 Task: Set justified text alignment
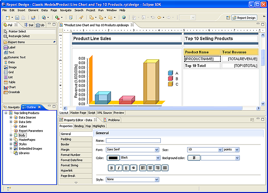[x=165, y=168]
